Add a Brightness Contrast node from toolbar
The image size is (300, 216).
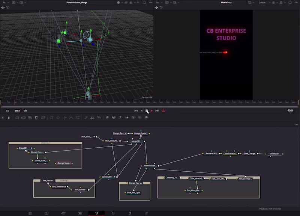(x=3, y=118)
